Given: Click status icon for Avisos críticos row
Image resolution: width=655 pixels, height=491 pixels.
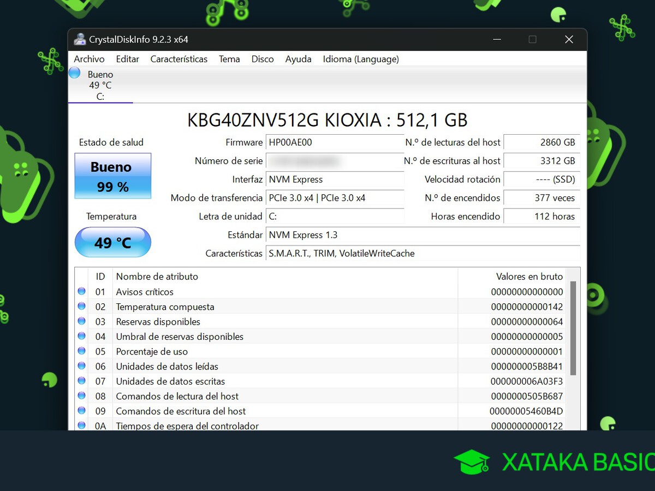Looking at the screenshot, I should click(x=82, y=291).
